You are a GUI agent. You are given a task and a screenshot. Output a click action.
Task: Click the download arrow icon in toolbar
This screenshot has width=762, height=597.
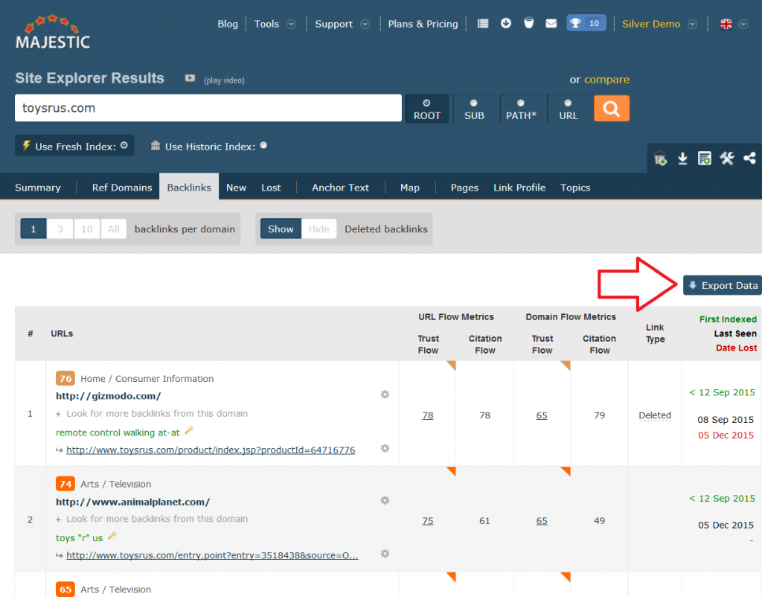click(x=682, y=159)
